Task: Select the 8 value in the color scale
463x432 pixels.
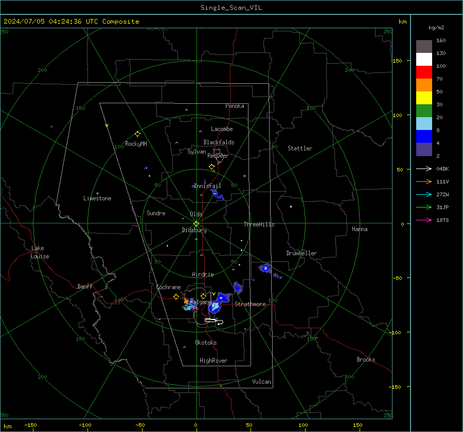Action: pyautogui.click(x=438, y=130)
